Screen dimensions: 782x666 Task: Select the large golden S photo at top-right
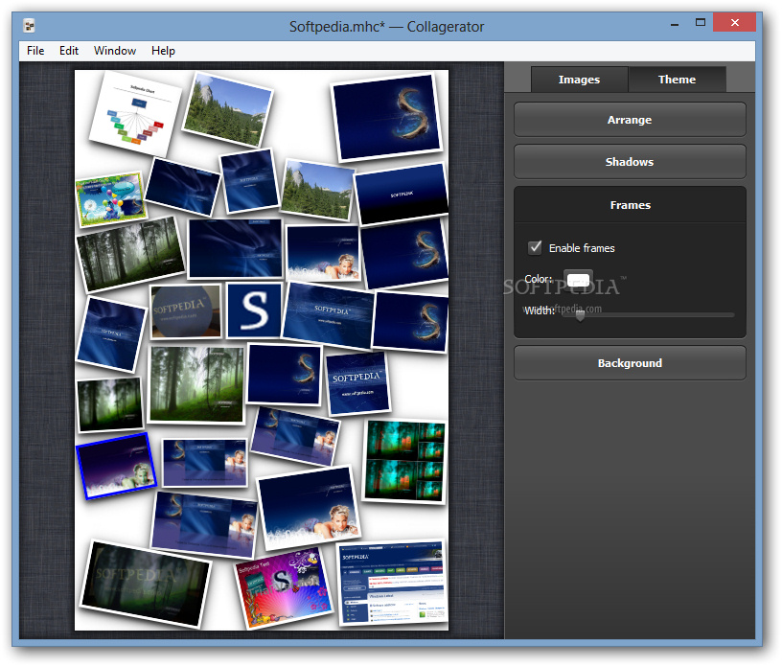[387, 117]
